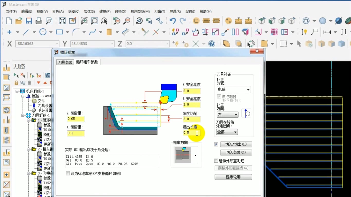Click the shaded sphere display icon
This screenshot has height=197, width=351.
(323, 21)
